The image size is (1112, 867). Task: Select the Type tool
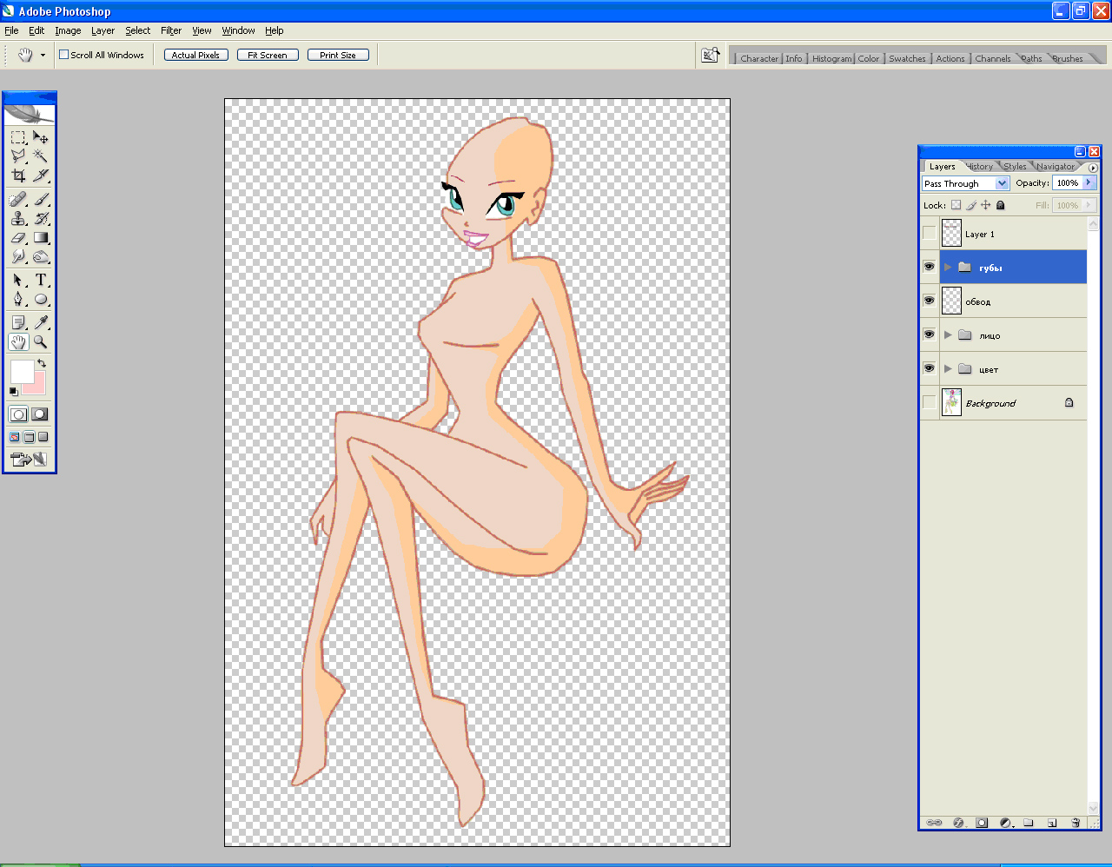[x=41, y=280]
